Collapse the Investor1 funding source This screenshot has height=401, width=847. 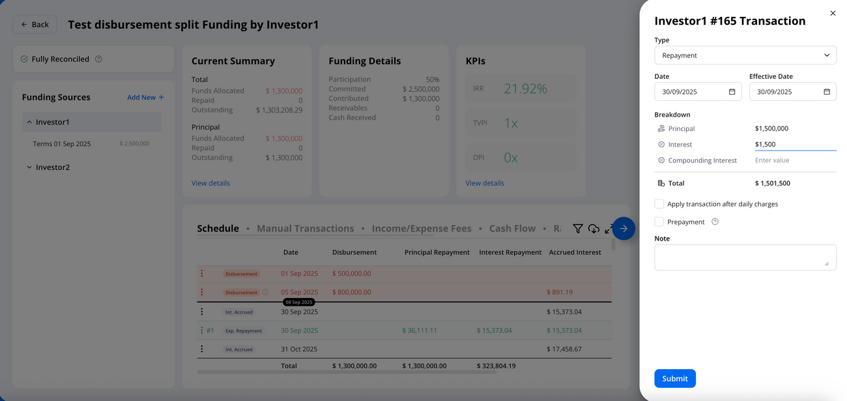click(x=29, y=122)
